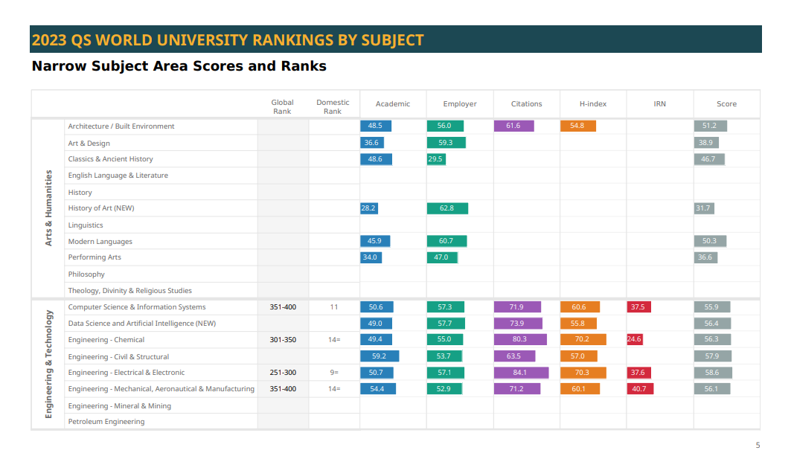The image size is (794, 453).
Task: Click the Employer column header
Action: pyautogui.click(x=459, y=104)
